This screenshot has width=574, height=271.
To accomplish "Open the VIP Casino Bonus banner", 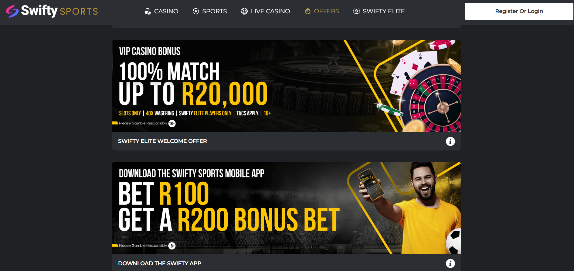I will tap(287, 86).
